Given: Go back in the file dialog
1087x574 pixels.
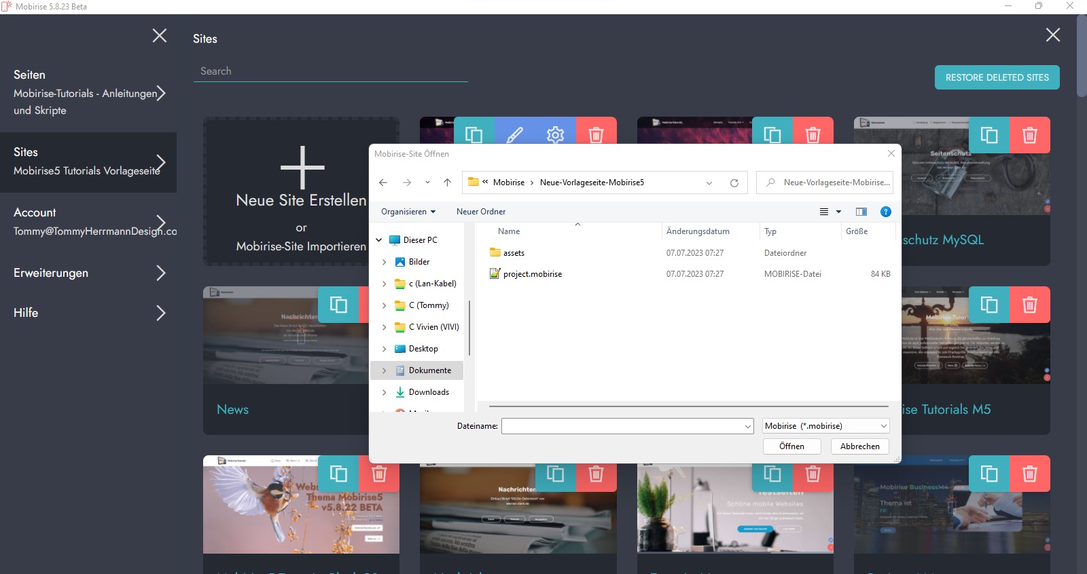Looking at the screenshot, I should [383, 183].
